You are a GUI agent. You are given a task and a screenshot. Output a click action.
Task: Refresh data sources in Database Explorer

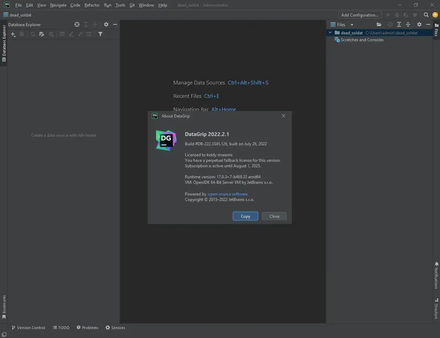point(33,34)
